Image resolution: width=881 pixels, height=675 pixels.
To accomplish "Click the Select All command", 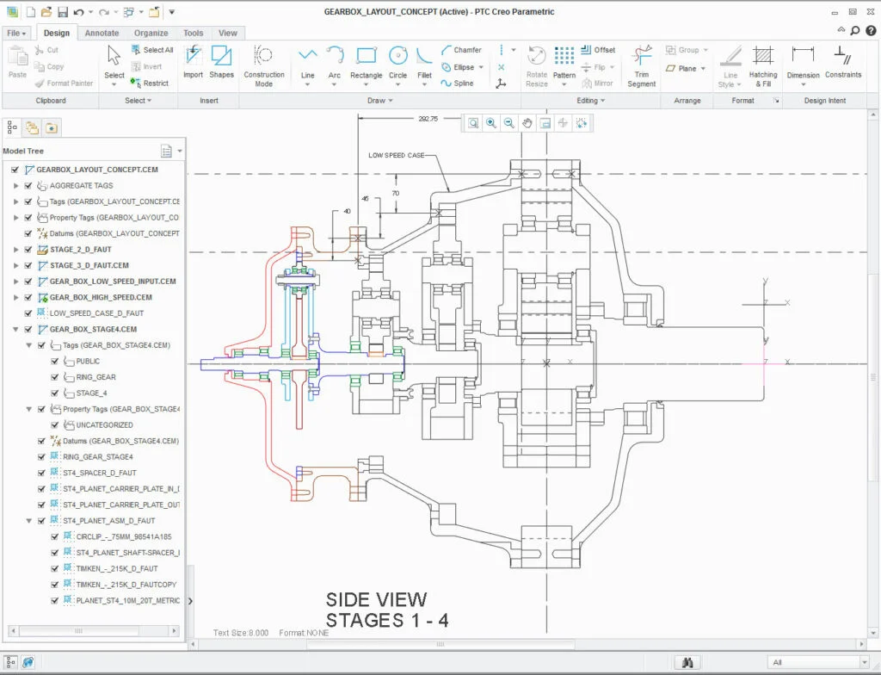I will [153, 50].
